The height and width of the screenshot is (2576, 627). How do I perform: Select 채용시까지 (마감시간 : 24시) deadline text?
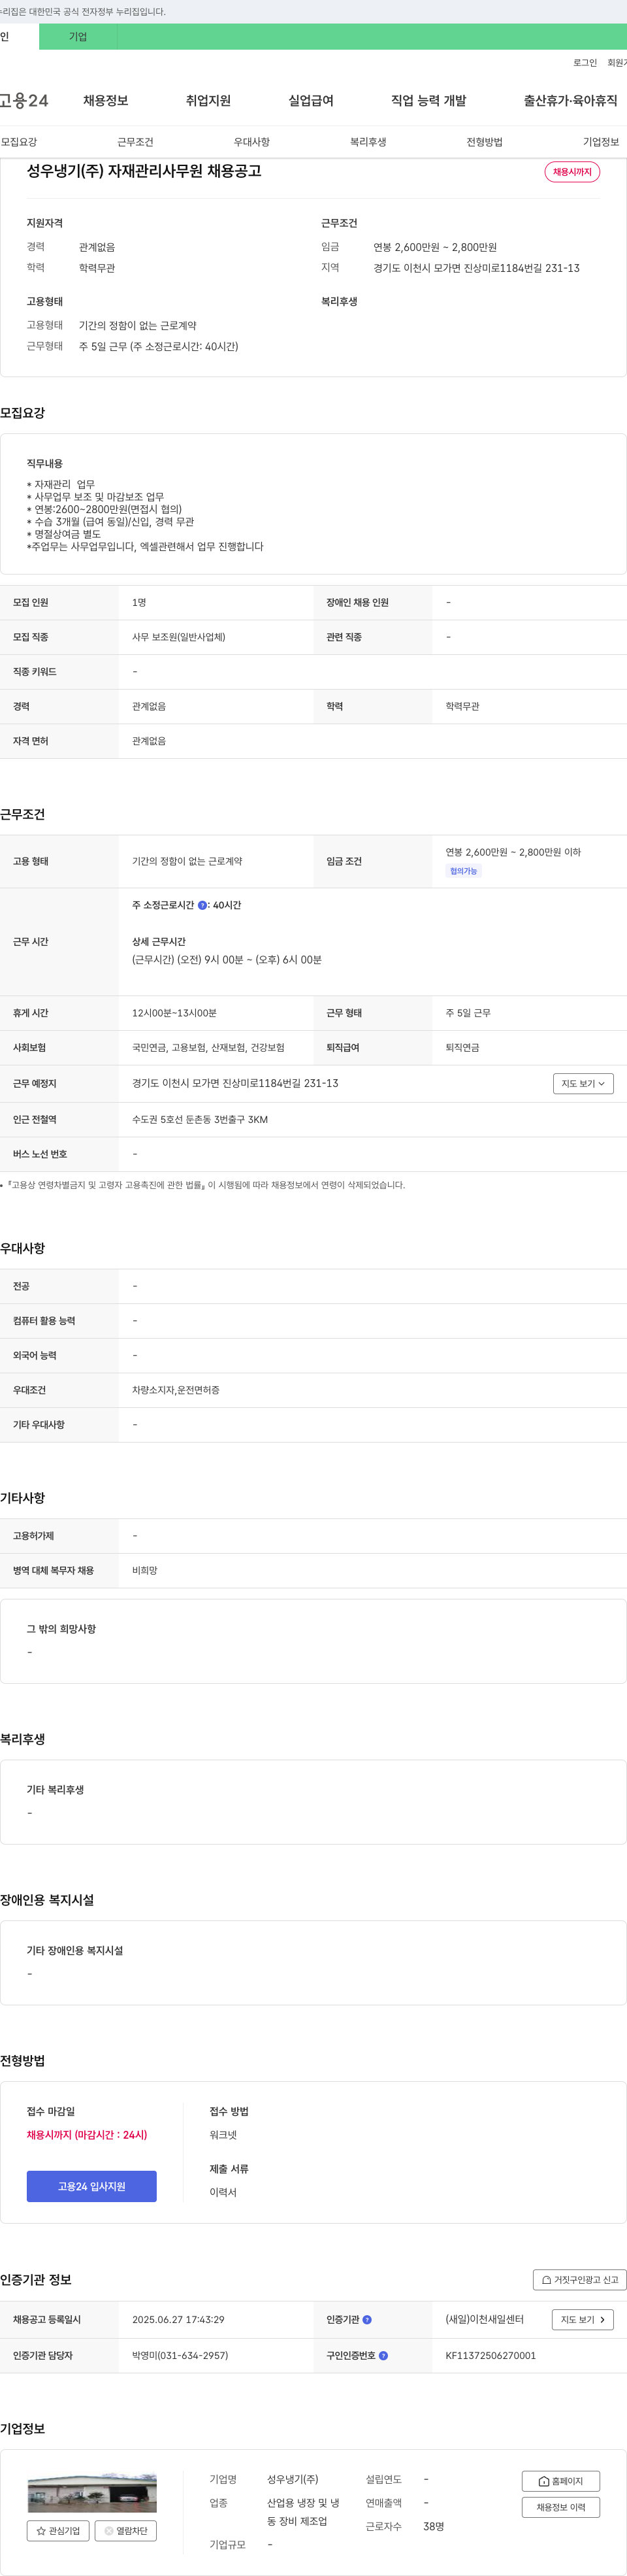tap(87, 2134)
